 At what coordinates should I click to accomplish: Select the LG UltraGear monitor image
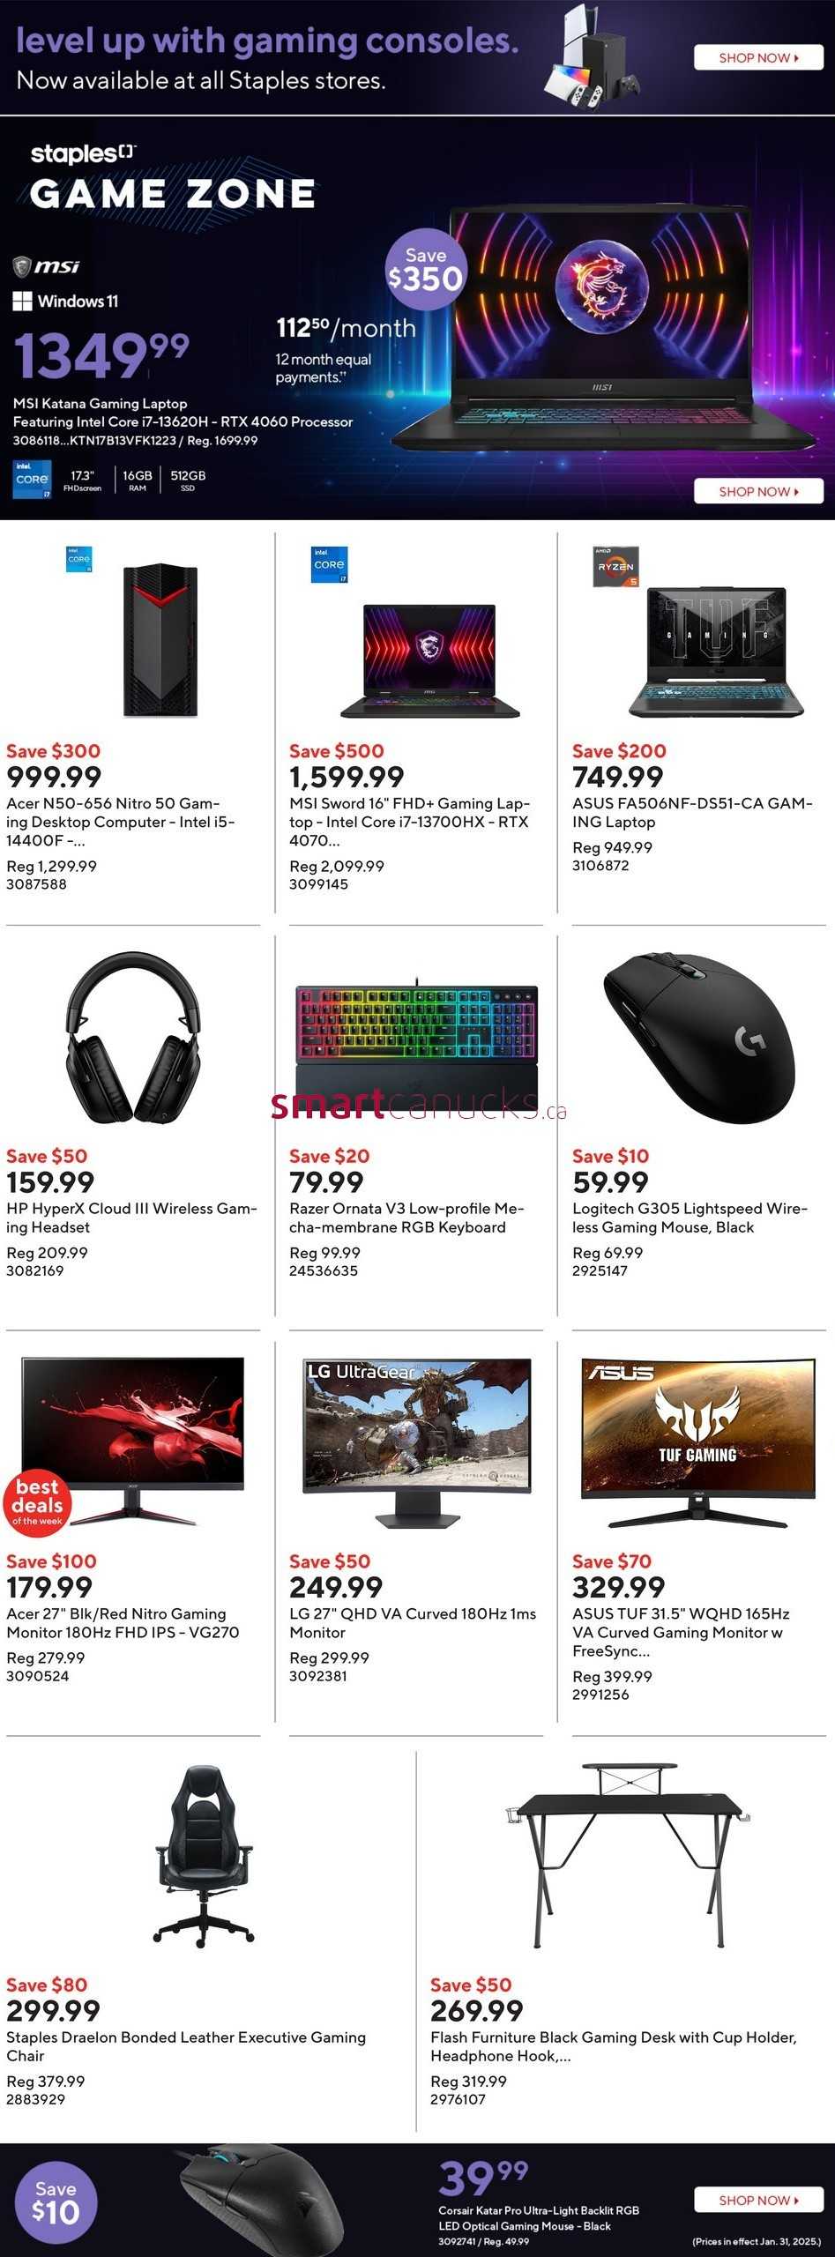(x=416, y=1442)
